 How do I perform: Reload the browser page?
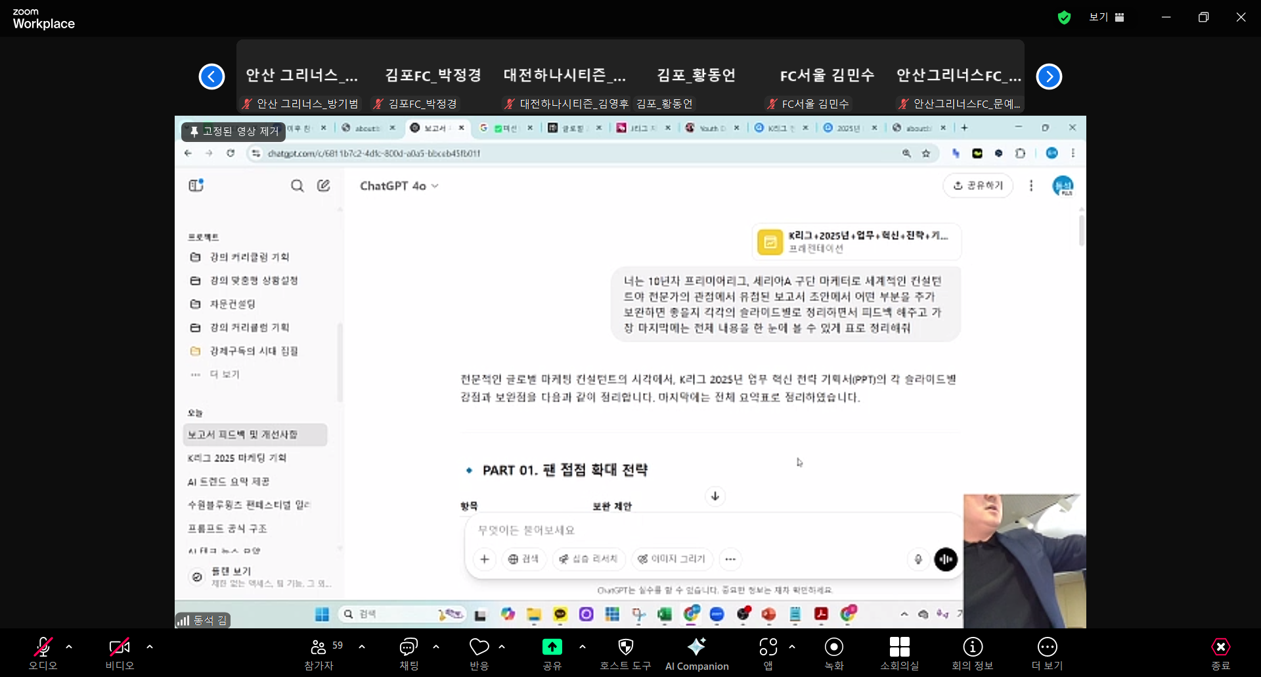231,153
